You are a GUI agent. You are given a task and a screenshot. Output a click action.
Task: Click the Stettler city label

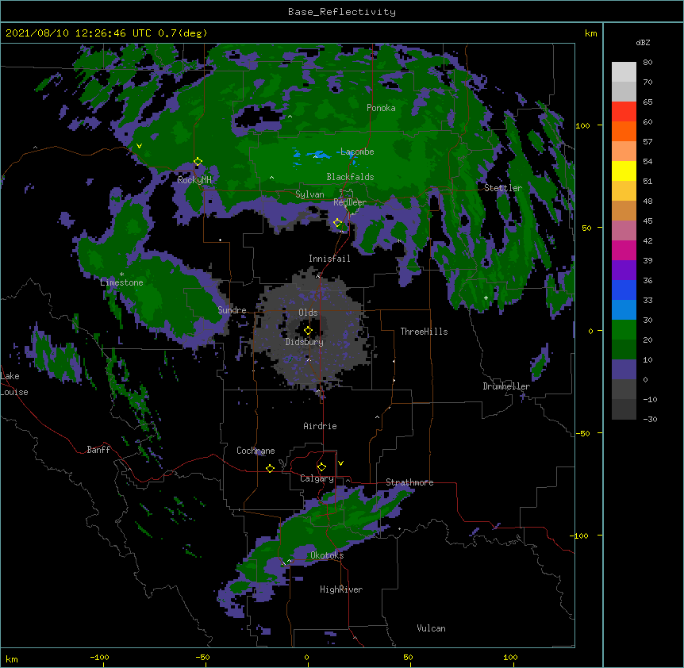(x=503, y=188)
